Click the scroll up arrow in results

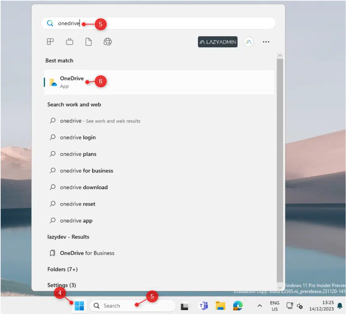point(280,56)
